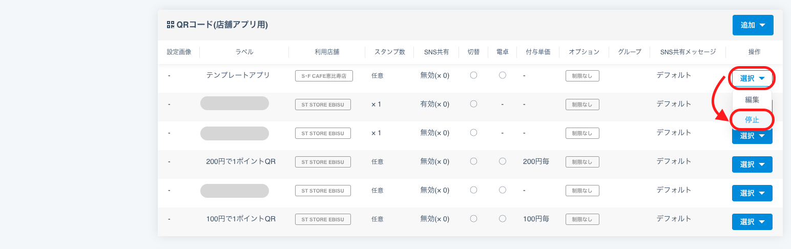Click the ラベル column header
Image resolution: width=791 pixels, height=249 pixels.
tap(244, 52)
